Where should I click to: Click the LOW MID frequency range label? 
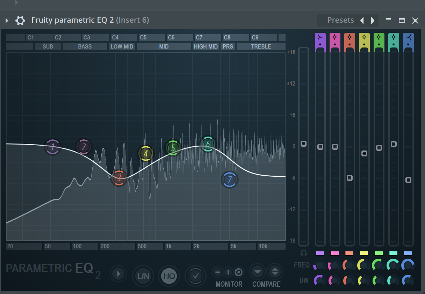122,47
